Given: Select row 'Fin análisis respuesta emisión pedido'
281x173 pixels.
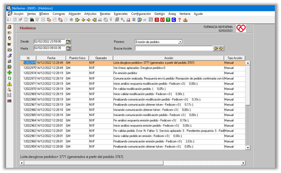Looking at the screenshot, I should pos(133,120).
